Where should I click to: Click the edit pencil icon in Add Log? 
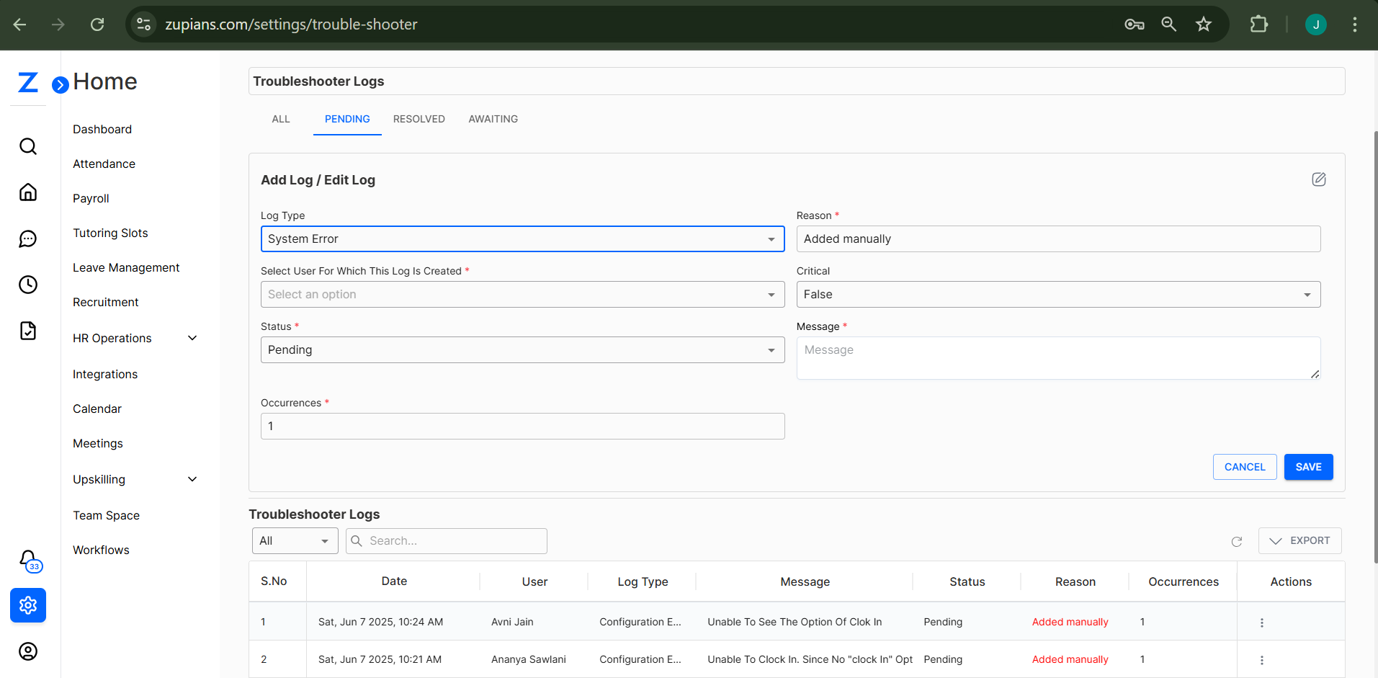(1318, 179)
